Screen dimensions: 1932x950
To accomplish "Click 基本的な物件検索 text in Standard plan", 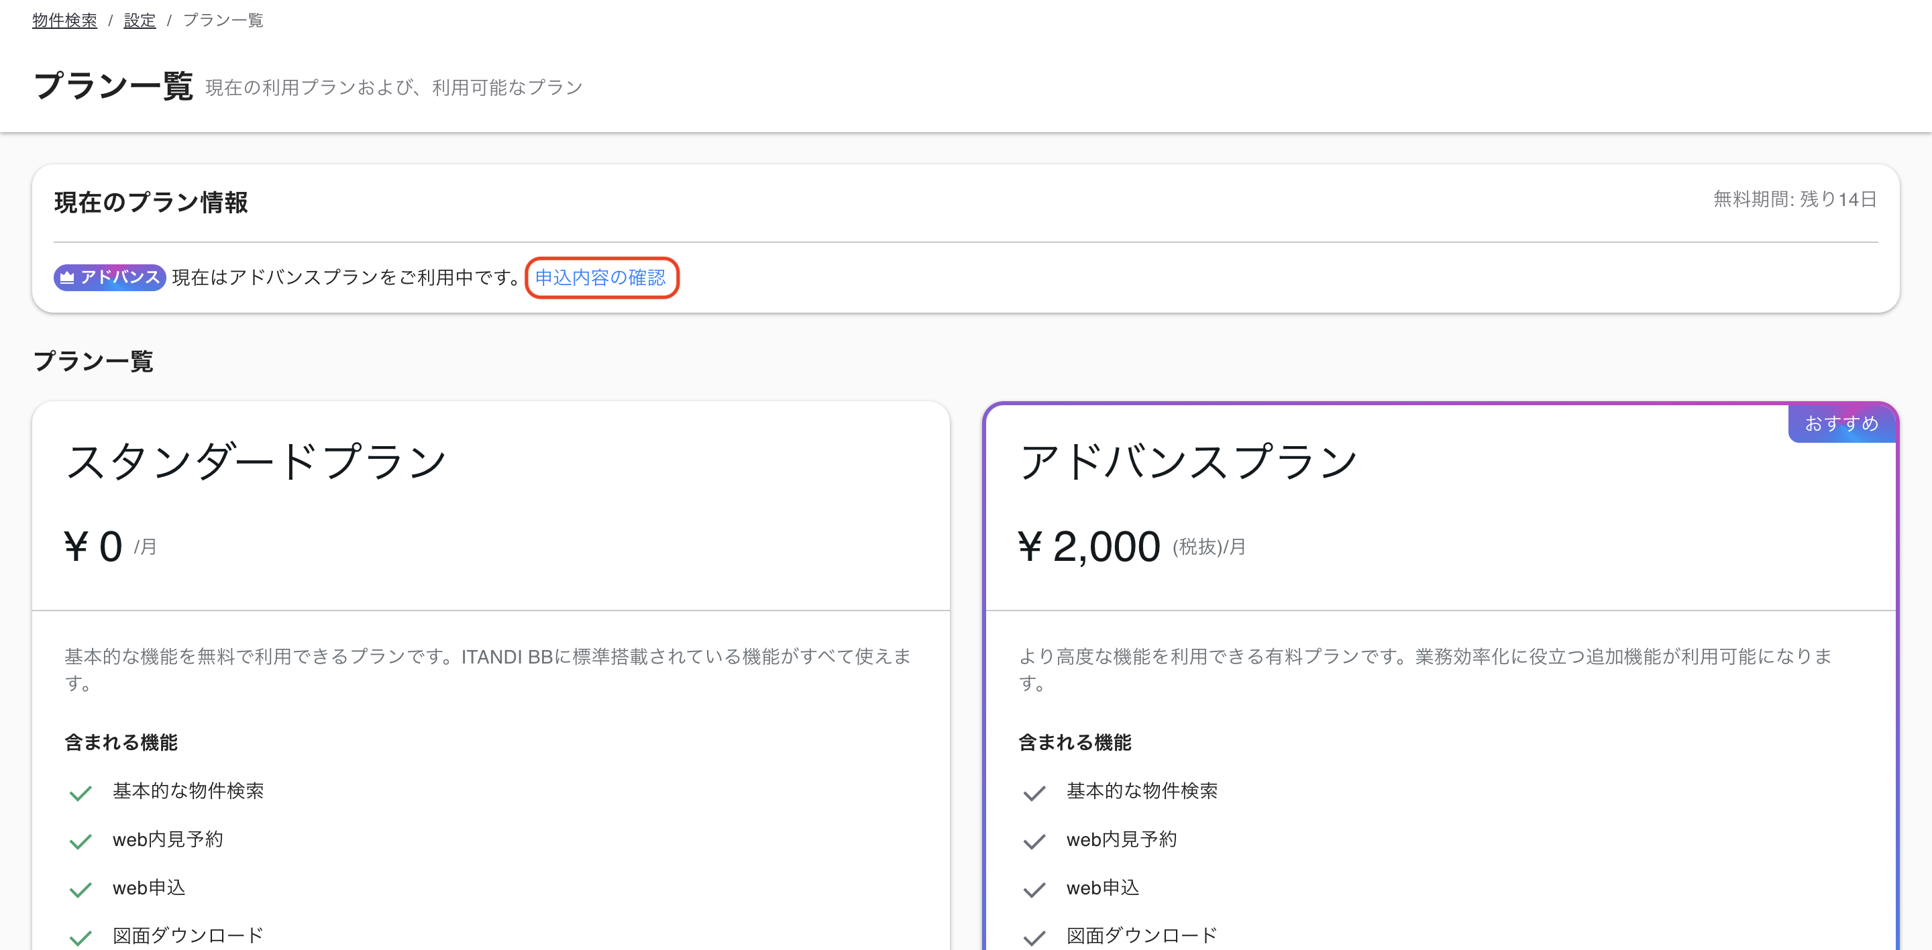I will click(x=189, y=791).
